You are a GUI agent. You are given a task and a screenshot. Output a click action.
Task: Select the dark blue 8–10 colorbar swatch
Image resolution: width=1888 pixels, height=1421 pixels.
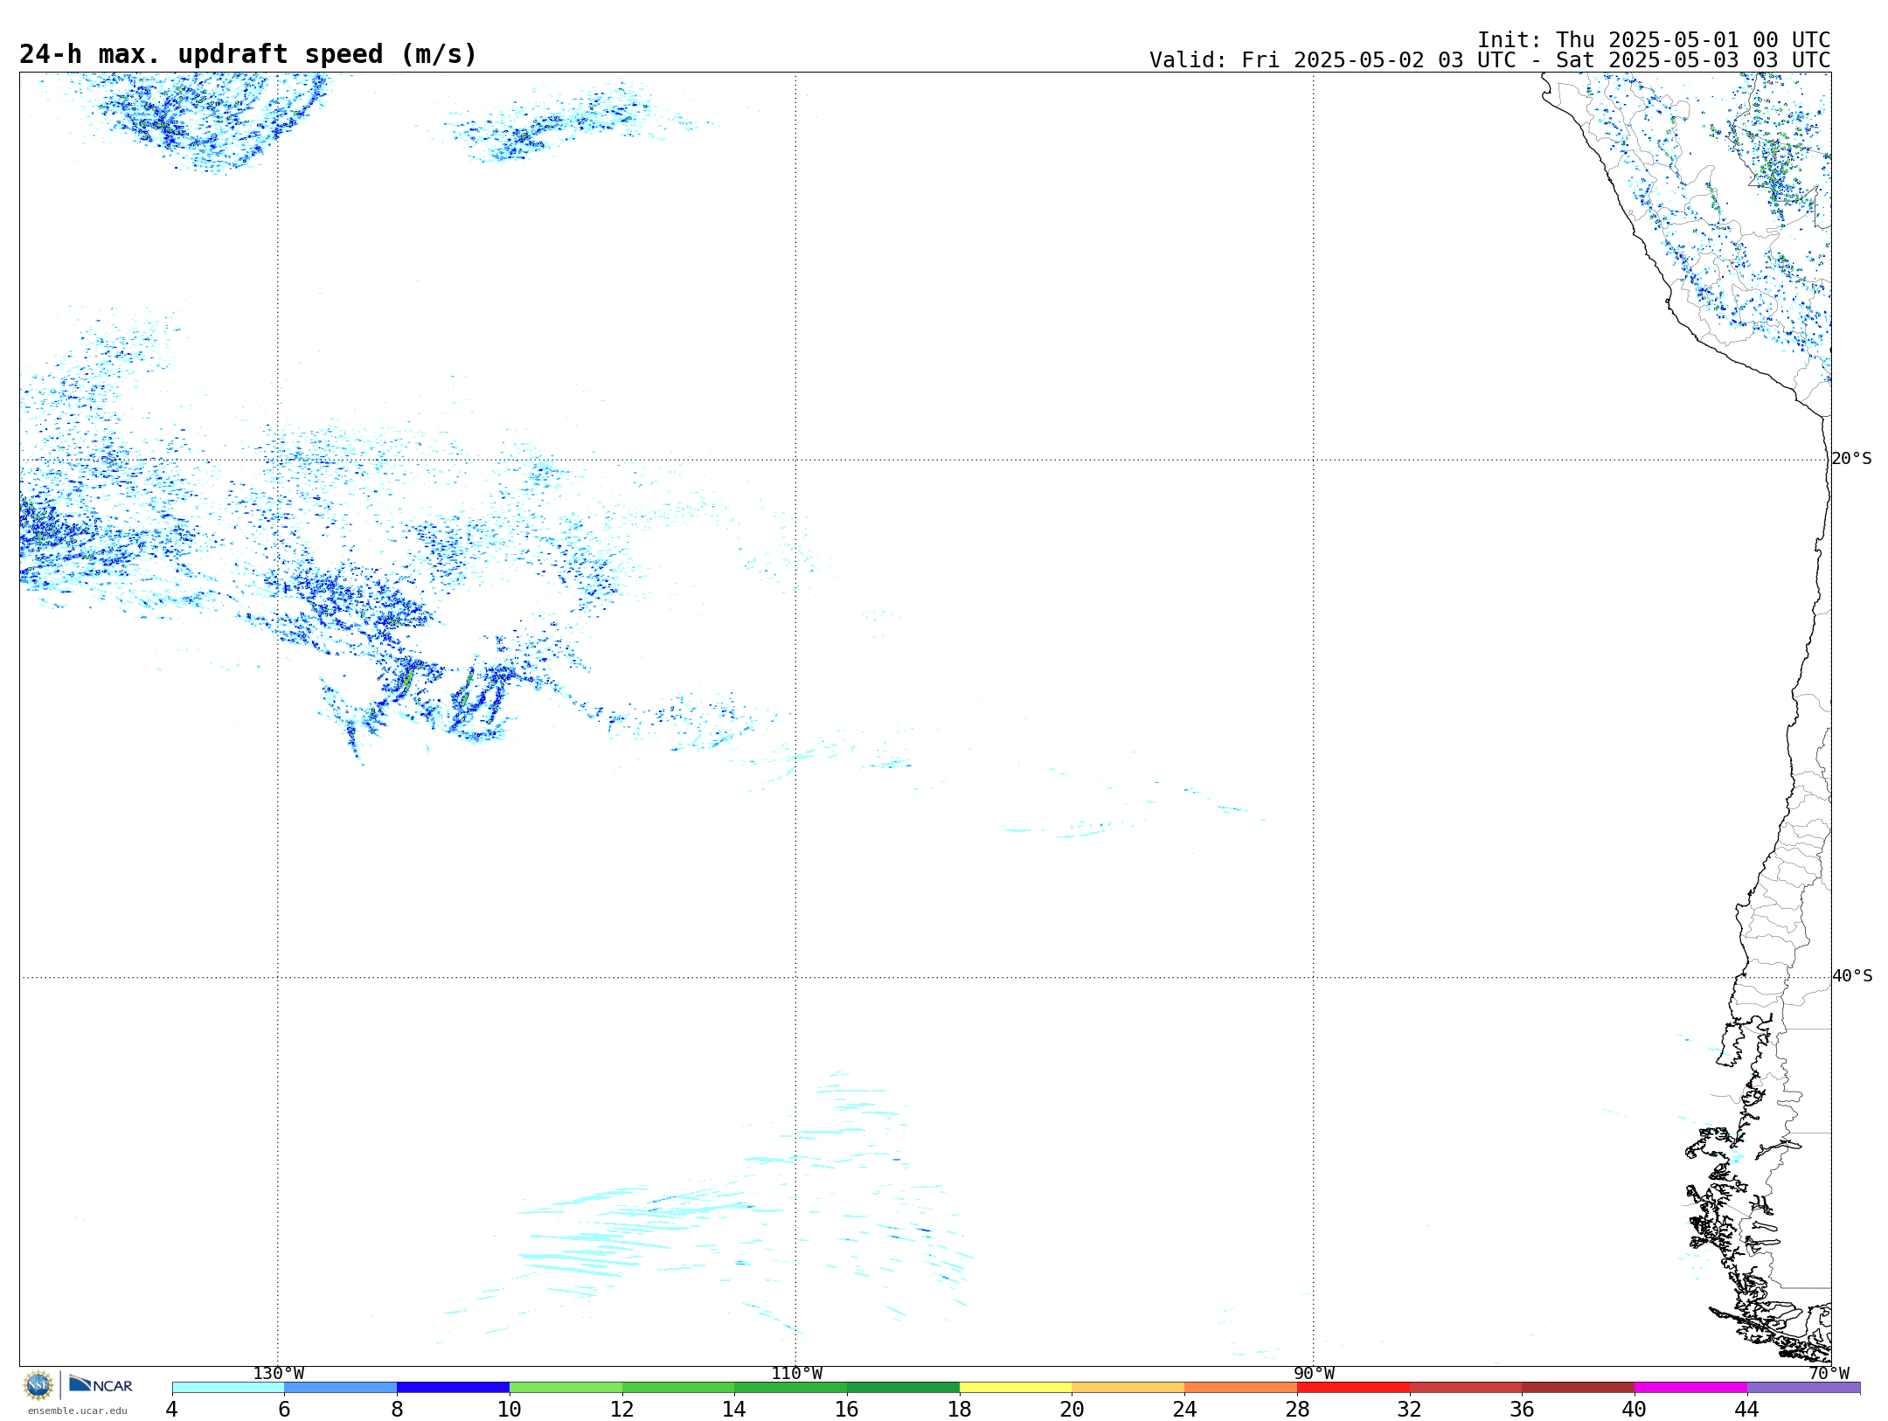tap(453, 1388)
